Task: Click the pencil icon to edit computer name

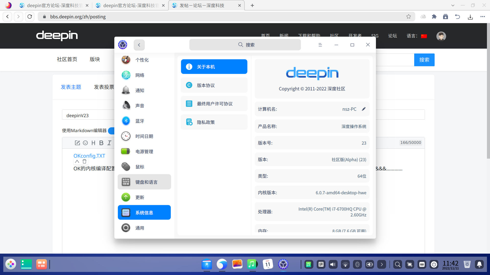Action: pyautogui.click(x=364, y=109)
